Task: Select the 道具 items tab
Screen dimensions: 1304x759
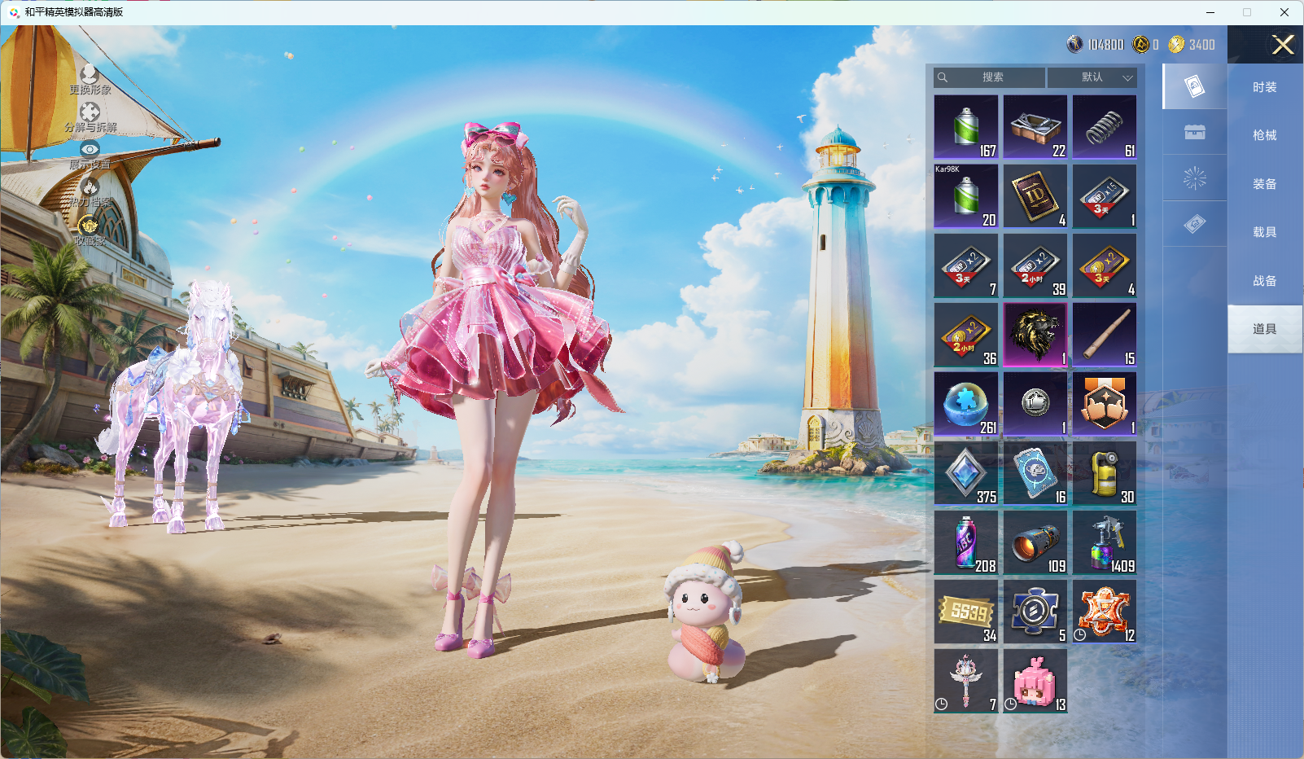Action: click(1265, 329)
